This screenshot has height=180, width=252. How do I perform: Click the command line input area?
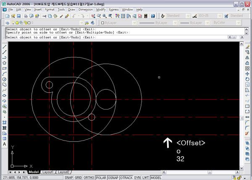[116, 37]
